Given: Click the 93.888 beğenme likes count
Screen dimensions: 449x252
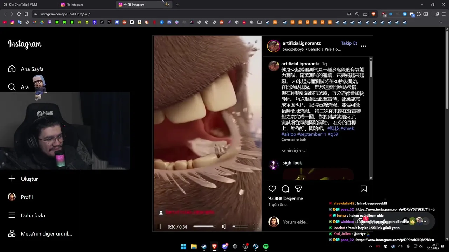Looking at the screenshot, I should (x=286, y=198).
